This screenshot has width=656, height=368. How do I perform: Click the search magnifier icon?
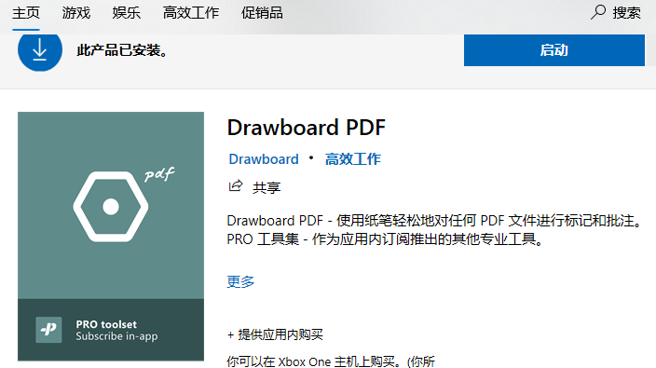(x=598, y=12)
